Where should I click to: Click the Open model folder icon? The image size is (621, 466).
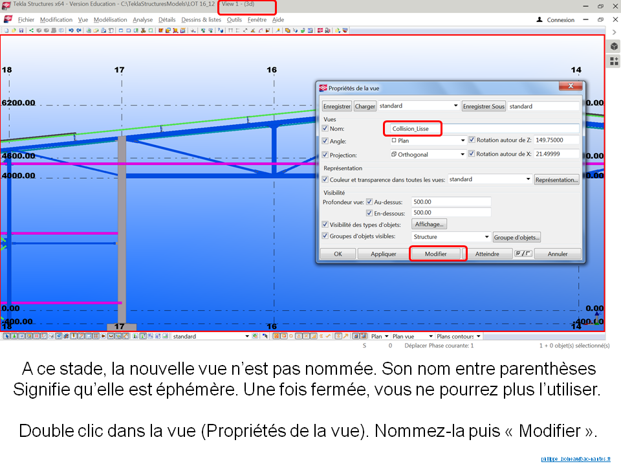[x=14, y=30]
